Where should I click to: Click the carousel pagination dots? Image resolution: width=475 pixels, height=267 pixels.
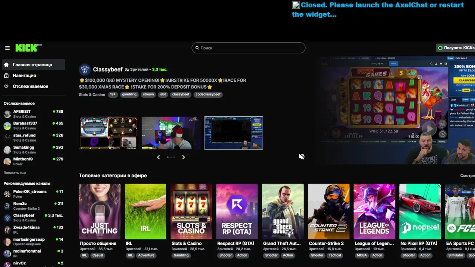point(171,157)
